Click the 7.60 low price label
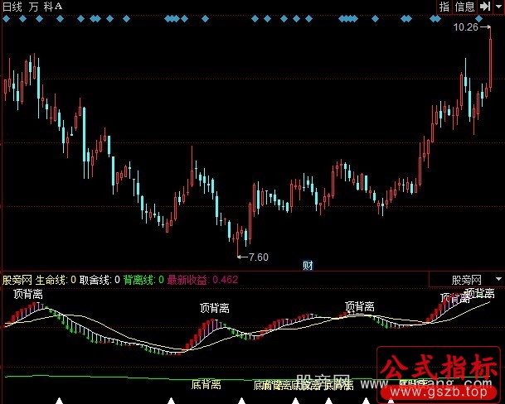 (x=258, y=257)
